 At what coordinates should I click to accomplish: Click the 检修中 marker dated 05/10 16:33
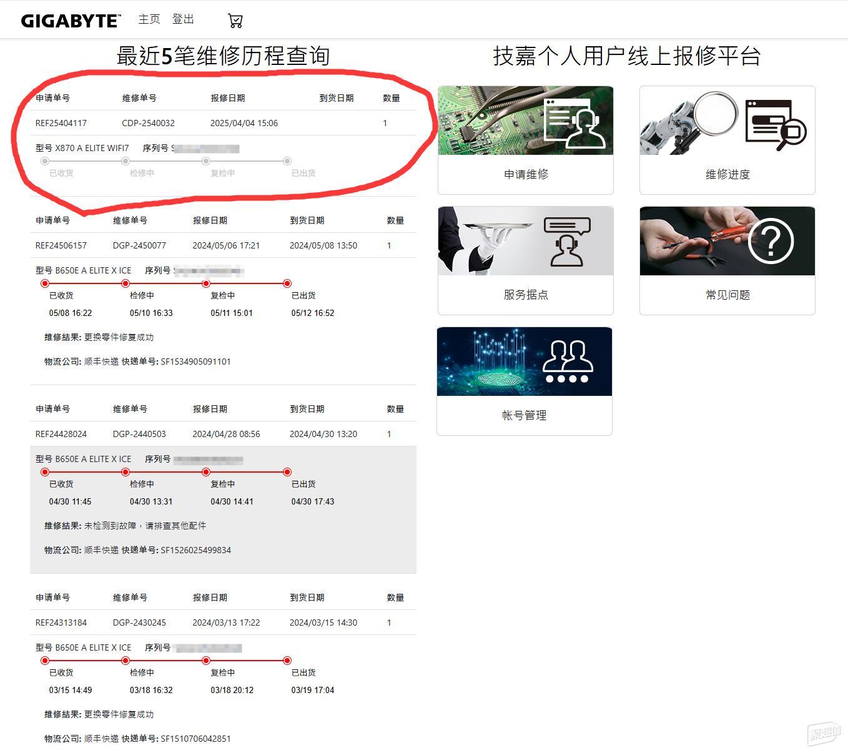click(126, 283)
